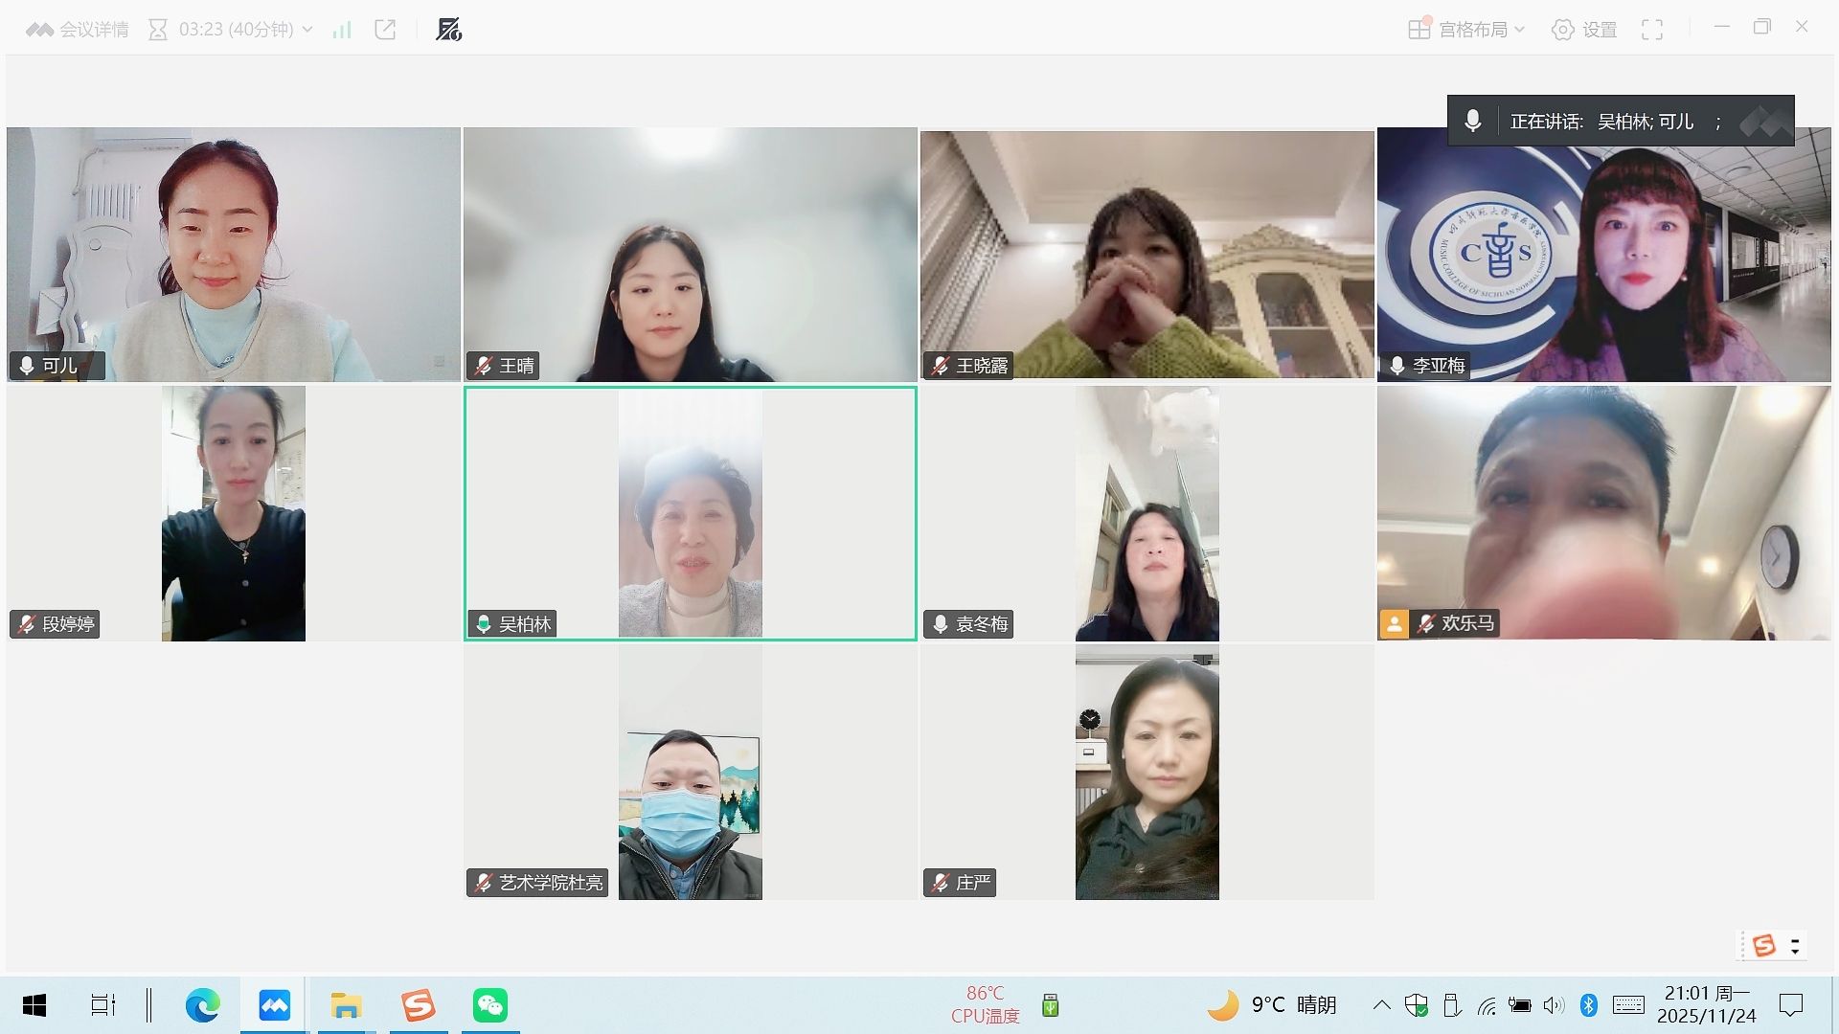
Task: Open 设置 settings
Action: (x=1584, y=30)
